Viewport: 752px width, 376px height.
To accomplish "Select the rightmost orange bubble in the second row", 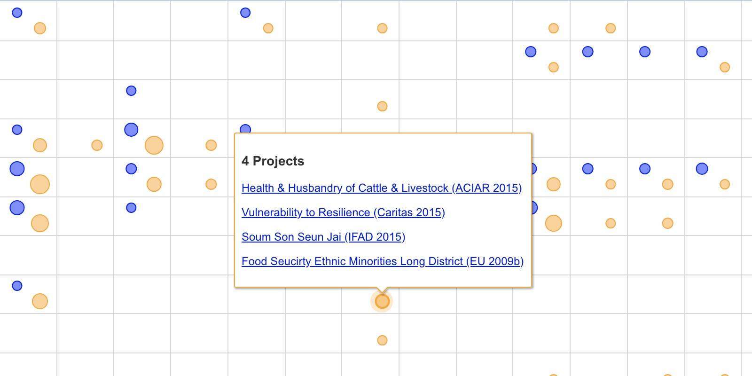I will tap(725, 67).
